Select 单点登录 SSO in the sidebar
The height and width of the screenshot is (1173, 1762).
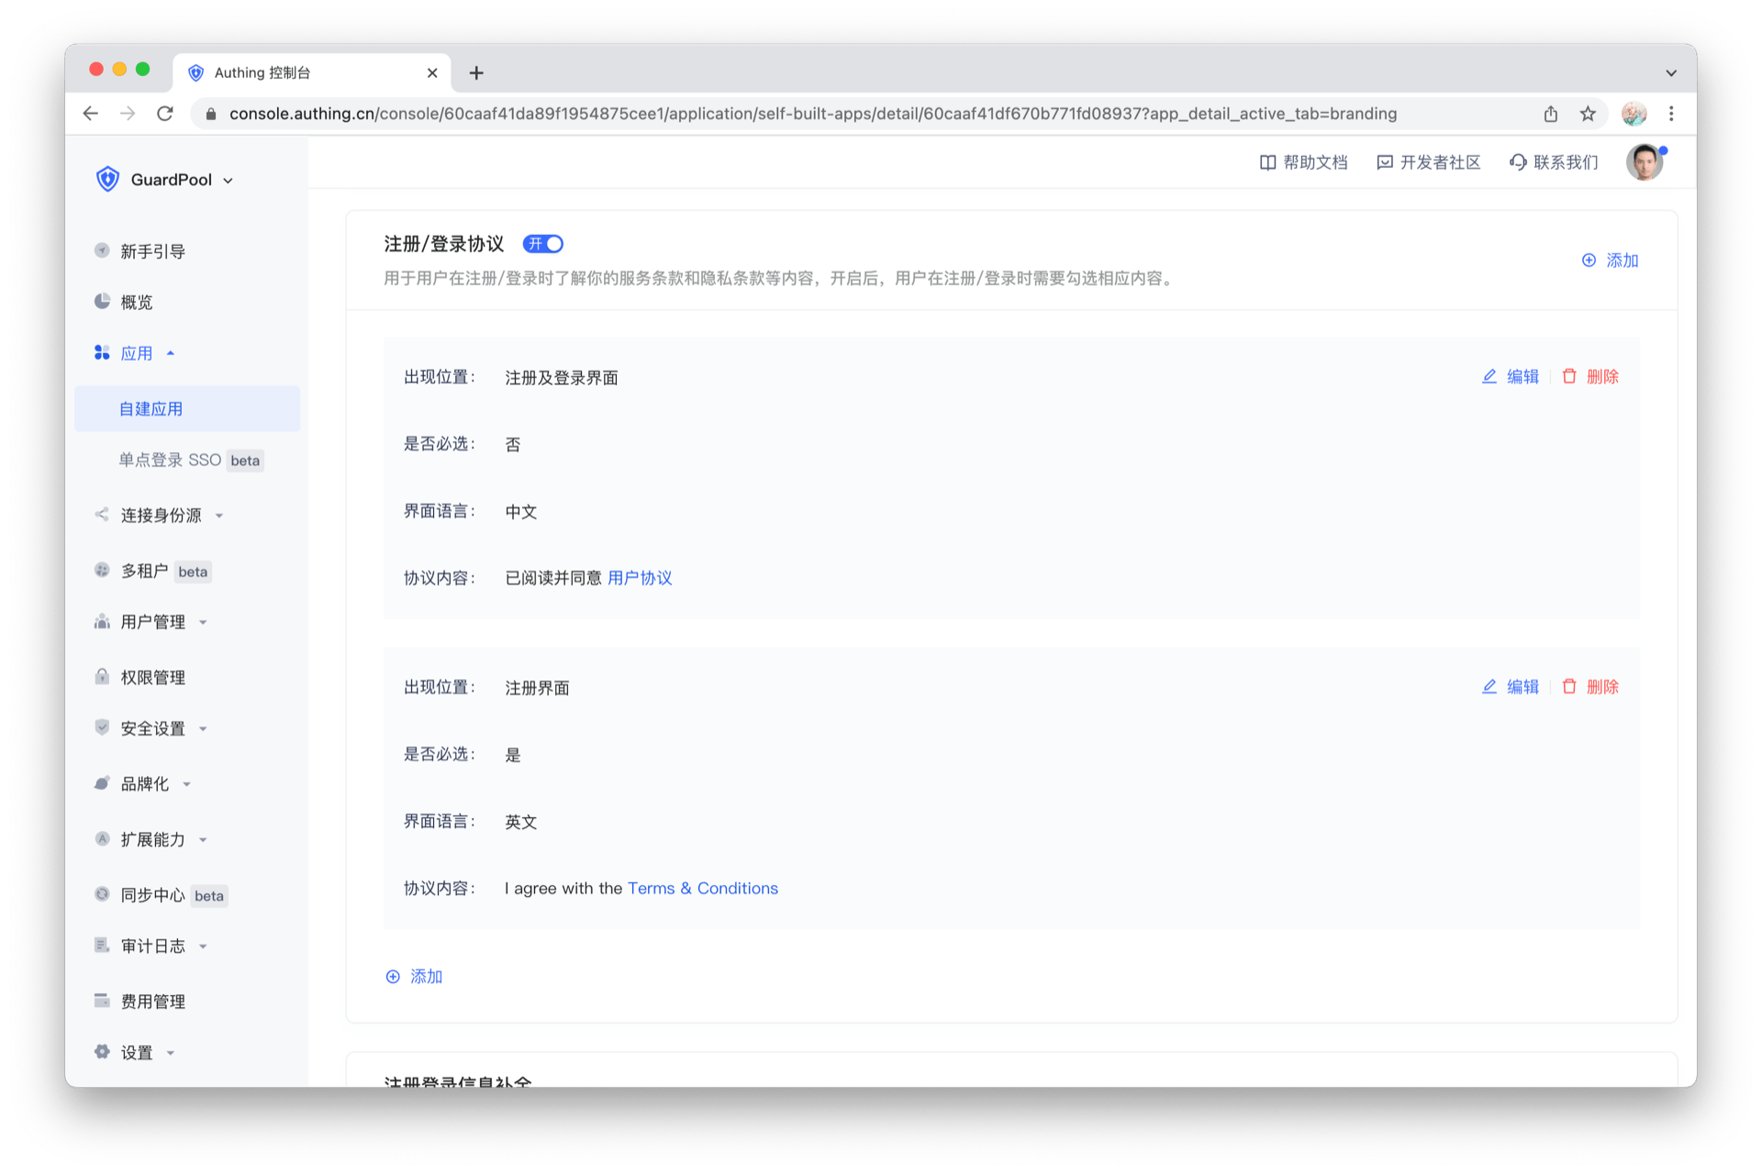click(171, 460)
